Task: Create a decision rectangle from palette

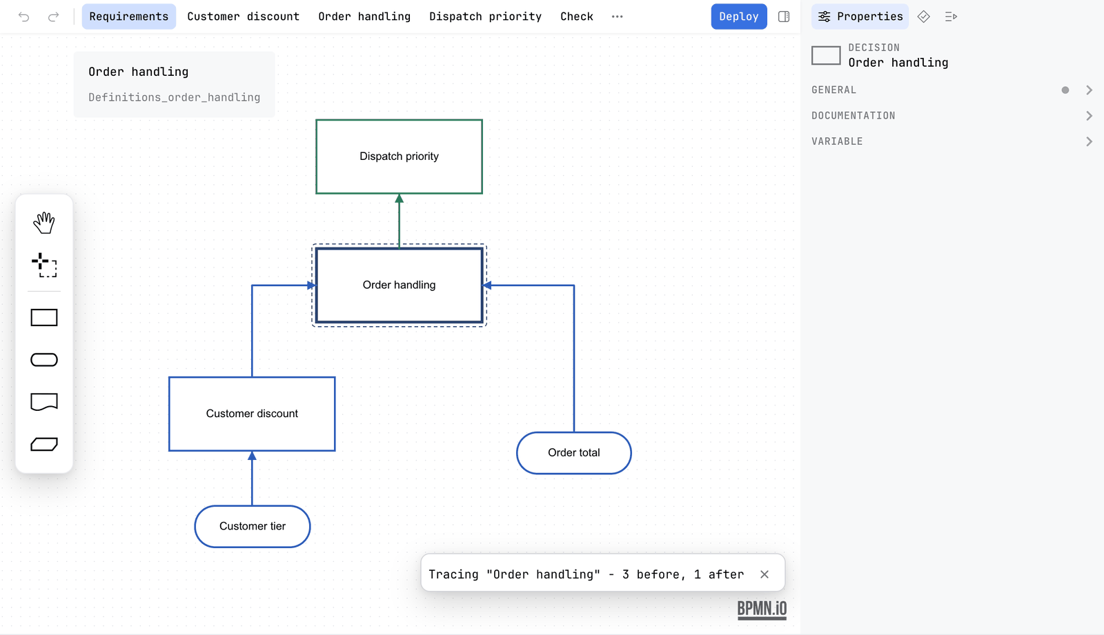Action: (x=44, y=318)
